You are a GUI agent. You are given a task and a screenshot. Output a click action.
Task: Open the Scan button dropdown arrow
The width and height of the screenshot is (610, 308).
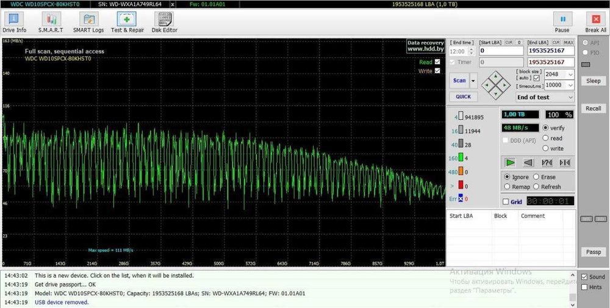[473, 81]
